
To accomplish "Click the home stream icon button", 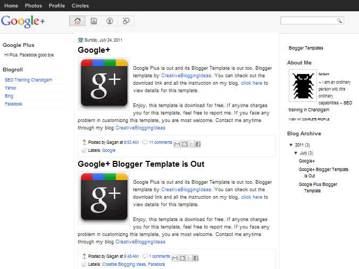I will (x=78, y=21).
